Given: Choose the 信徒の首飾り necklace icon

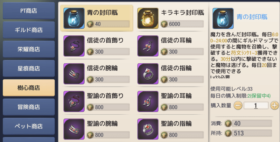Looking at the screenshot, I should point(74,46).
